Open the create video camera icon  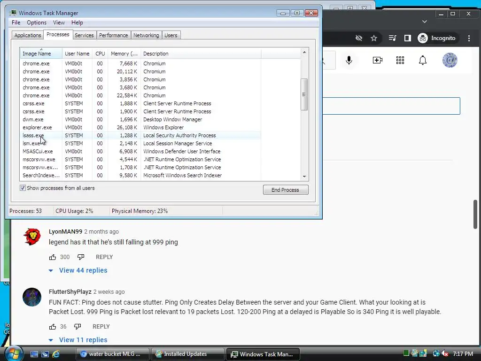[377, 60]
